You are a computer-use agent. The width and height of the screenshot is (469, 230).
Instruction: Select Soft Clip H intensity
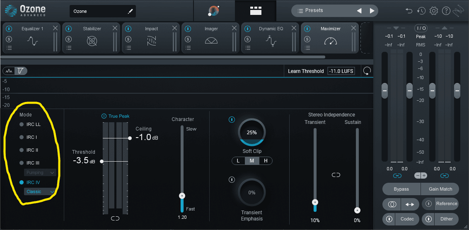click(266, 161)
